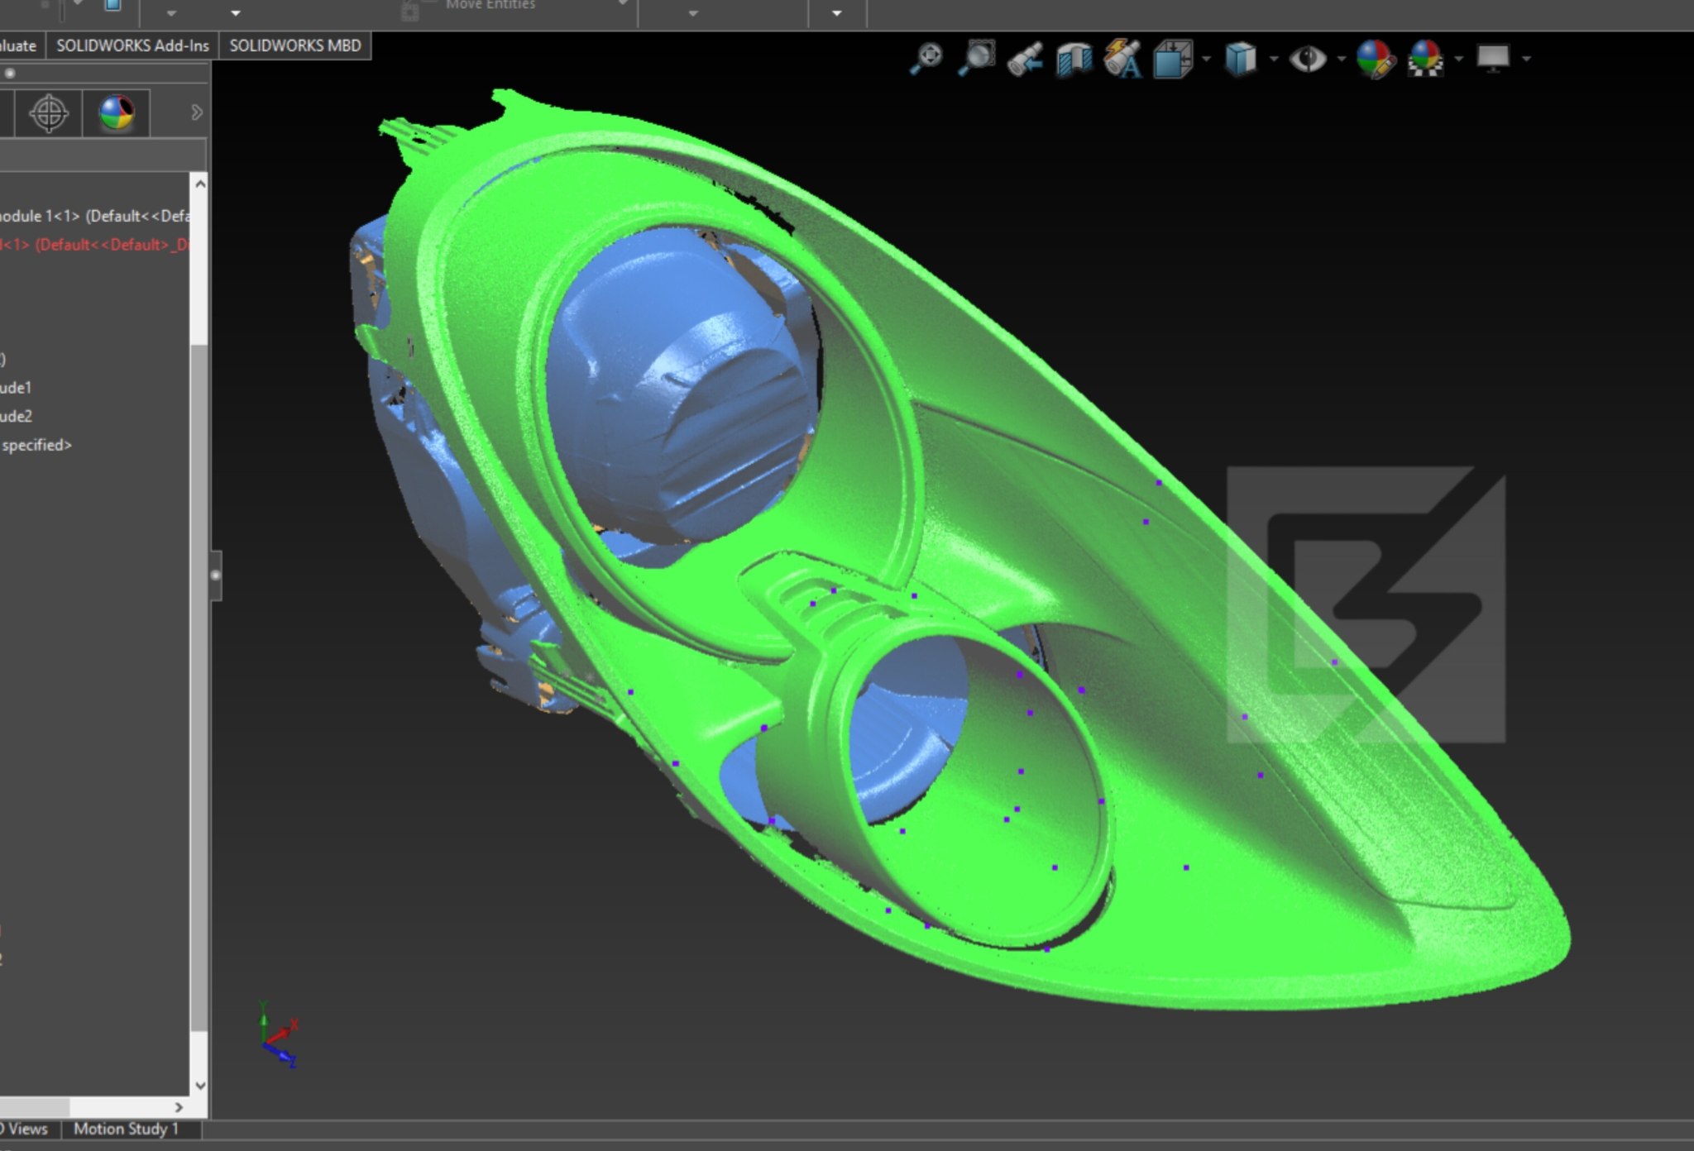Click the Hide/Show Items eye icon
This screenshot has width=1694, height=1151.
(1308, 60)
